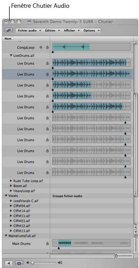Click the scroll up arrow
Image resolution: width=139 pixels, height=268 pixels.
136,227
